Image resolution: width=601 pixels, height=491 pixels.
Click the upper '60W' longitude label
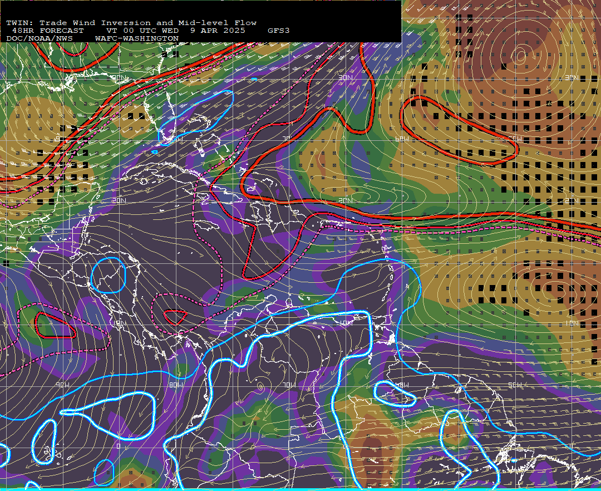[402, 139]
